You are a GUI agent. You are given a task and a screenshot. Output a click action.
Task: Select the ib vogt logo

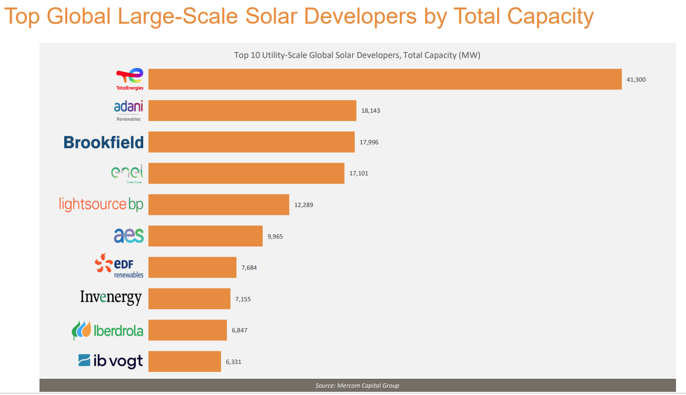[x=111, y=361]
